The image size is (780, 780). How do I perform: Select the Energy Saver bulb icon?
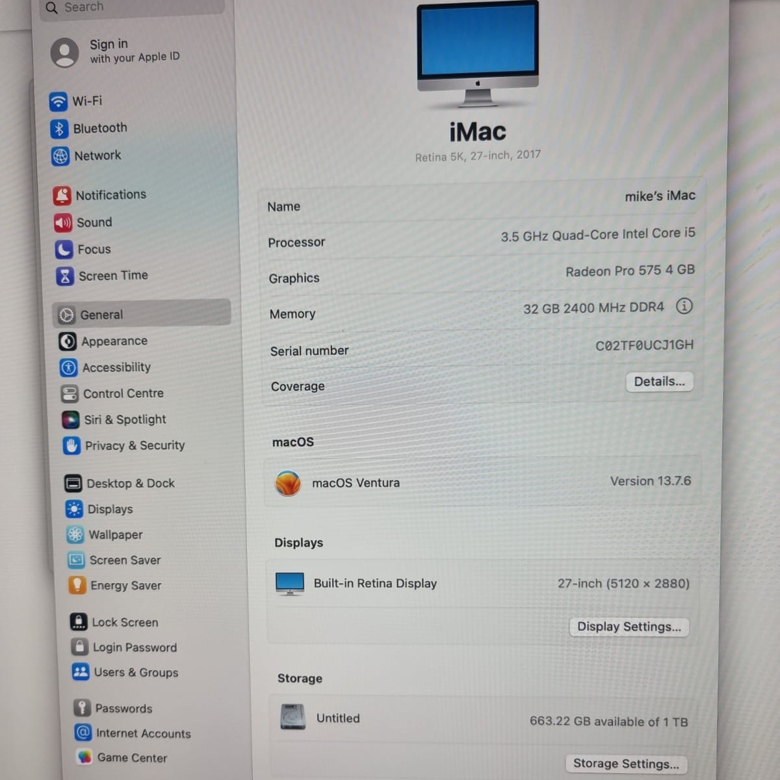tap(77, 585)
